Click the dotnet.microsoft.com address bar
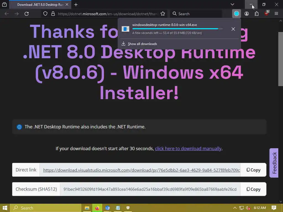This screenshot has width=283, height=212. click(108, 14)
